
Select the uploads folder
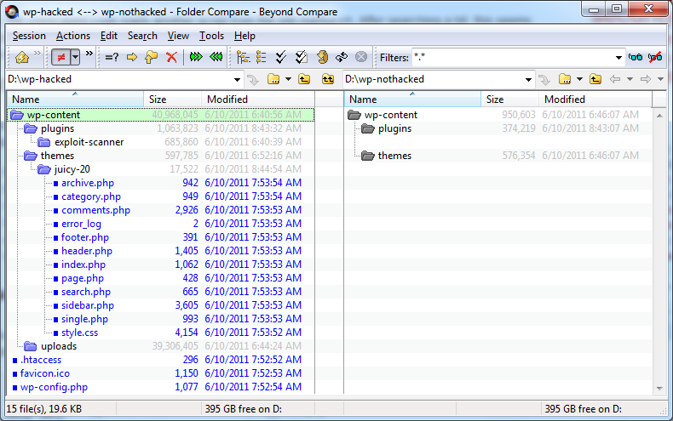(59, 346)
